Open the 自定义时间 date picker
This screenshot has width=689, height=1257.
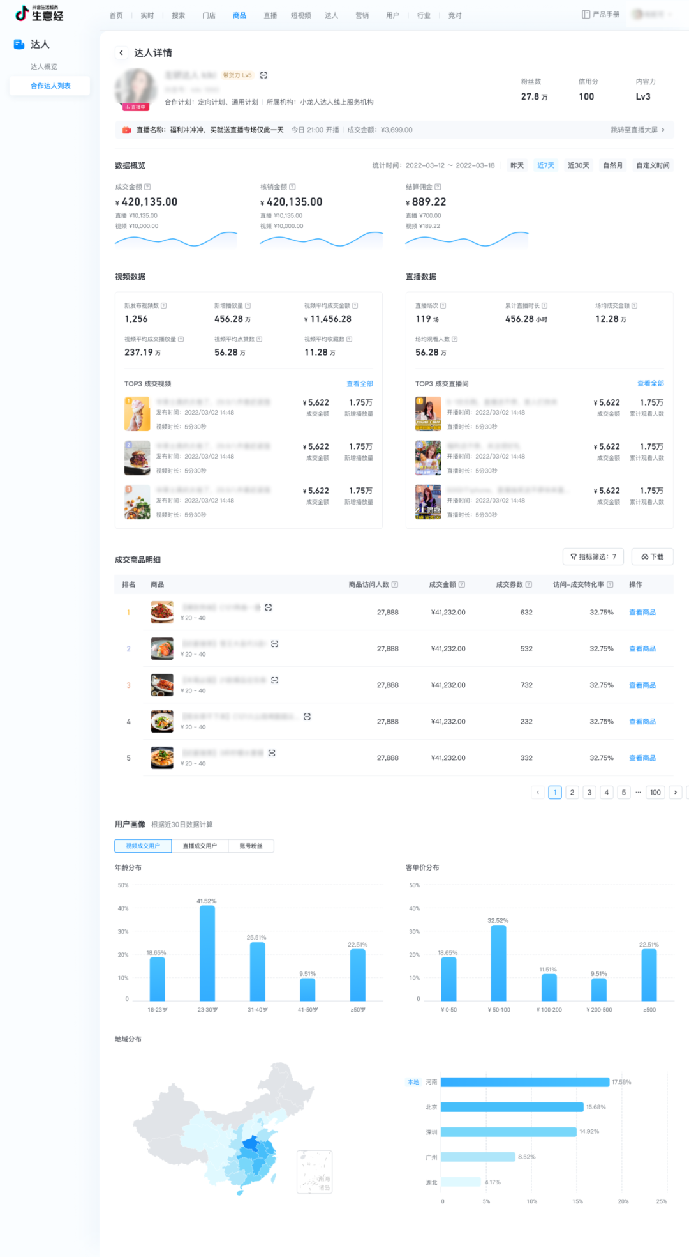pyautogui.click(x=653, y=165)
